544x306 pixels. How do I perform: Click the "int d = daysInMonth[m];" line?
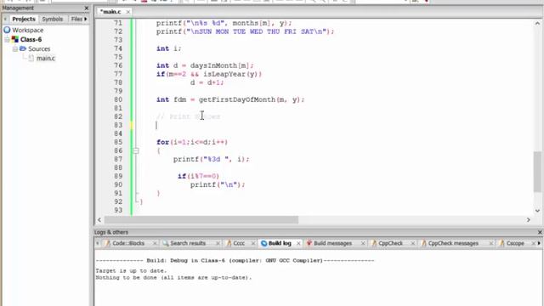pos(205,65)
